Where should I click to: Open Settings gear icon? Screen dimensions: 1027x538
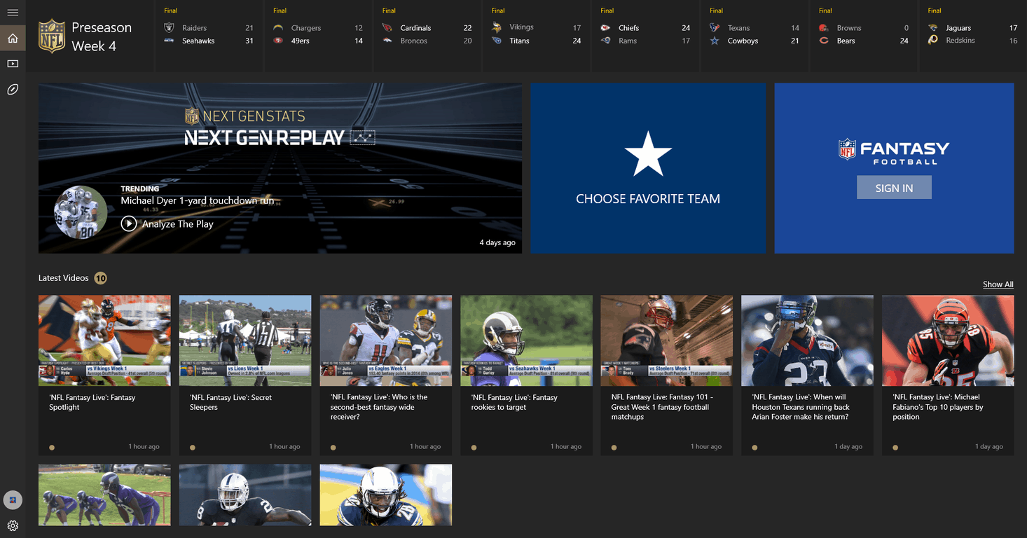pyautogui.click(x=13, y=525)
